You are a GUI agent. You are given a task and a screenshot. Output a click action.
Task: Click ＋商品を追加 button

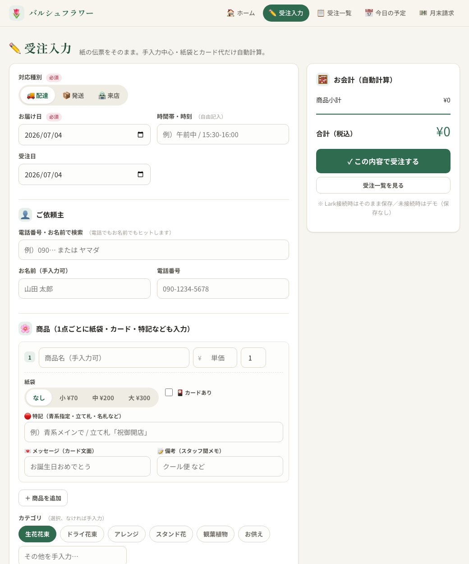43,498
